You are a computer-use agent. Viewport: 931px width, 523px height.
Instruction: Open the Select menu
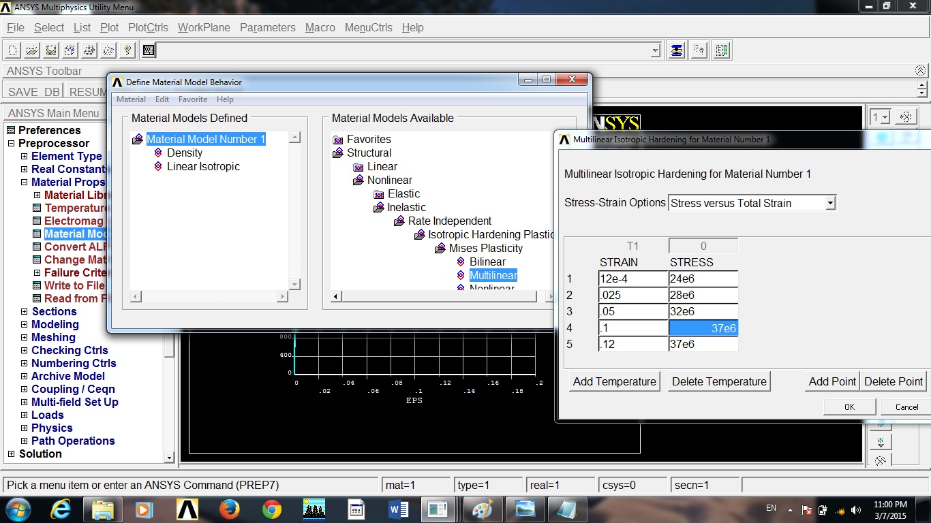click(x=49, y=27)
